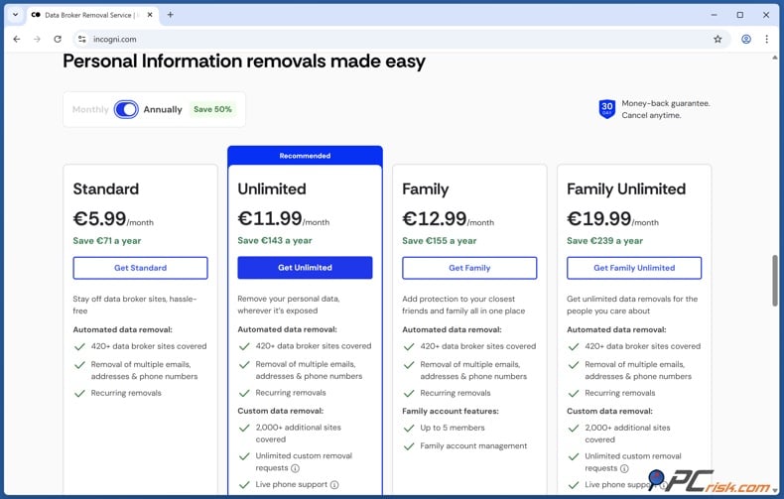The height and width of the screenshot is (499, 784).
Task: Click checkmark beside 2,000+ additional sites in Unlimited
Action: [x=244, y=428]
